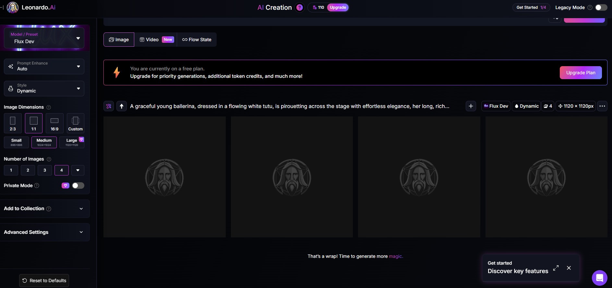Viewport: 612px width, 288px height.
Task: Click Reset to Defaults button
Action: [x=44, y=281]
